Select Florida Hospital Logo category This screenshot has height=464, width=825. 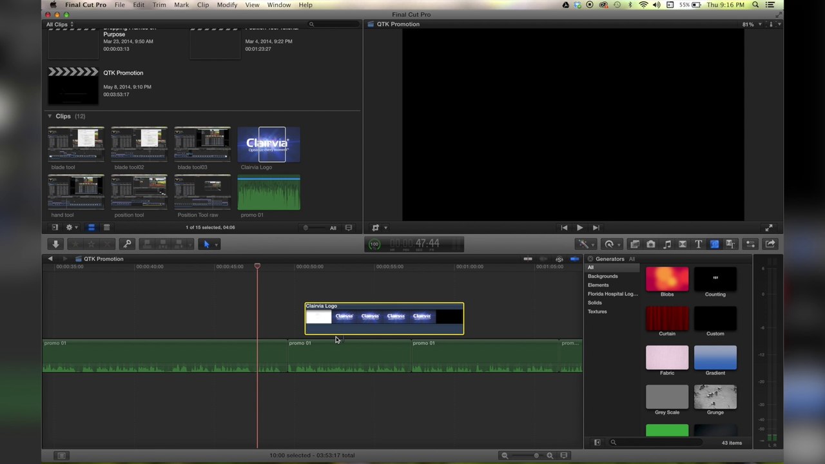[x=612, y=294]
